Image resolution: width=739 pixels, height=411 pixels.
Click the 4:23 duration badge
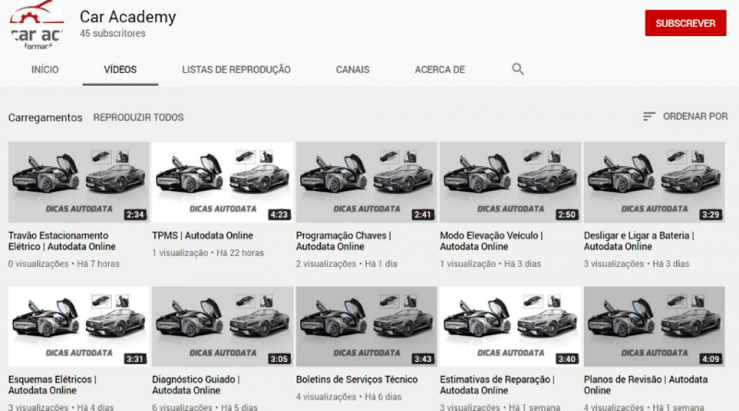[279, 214]
